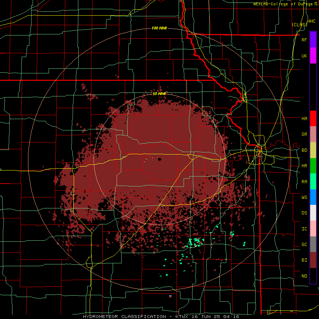Select the gray GC legend swatch

tap(313, 244)
